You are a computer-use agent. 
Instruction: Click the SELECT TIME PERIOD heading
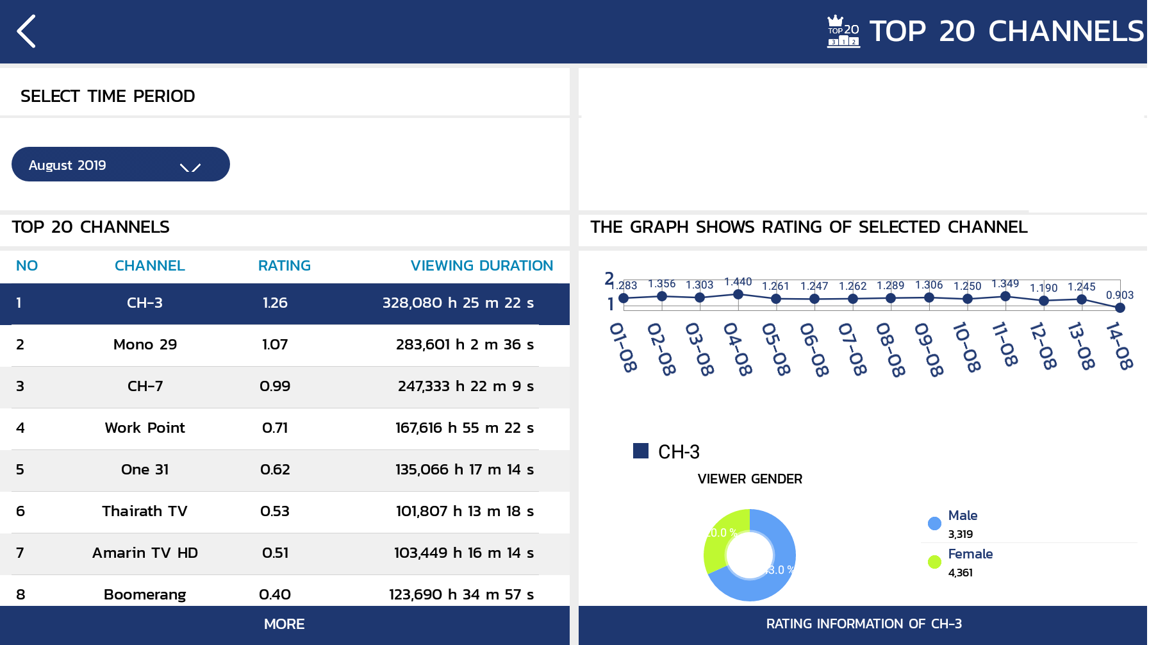click(108, 96)
